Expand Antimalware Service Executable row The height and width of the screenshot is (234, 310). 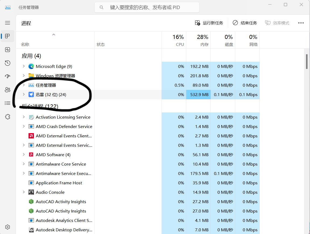24,173
